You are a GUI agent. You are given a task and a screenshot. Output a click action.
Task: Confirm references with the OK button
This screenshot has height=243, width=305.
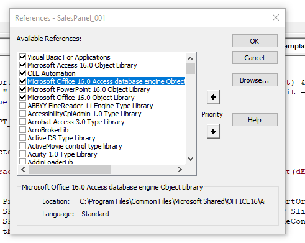pos(255,41)
